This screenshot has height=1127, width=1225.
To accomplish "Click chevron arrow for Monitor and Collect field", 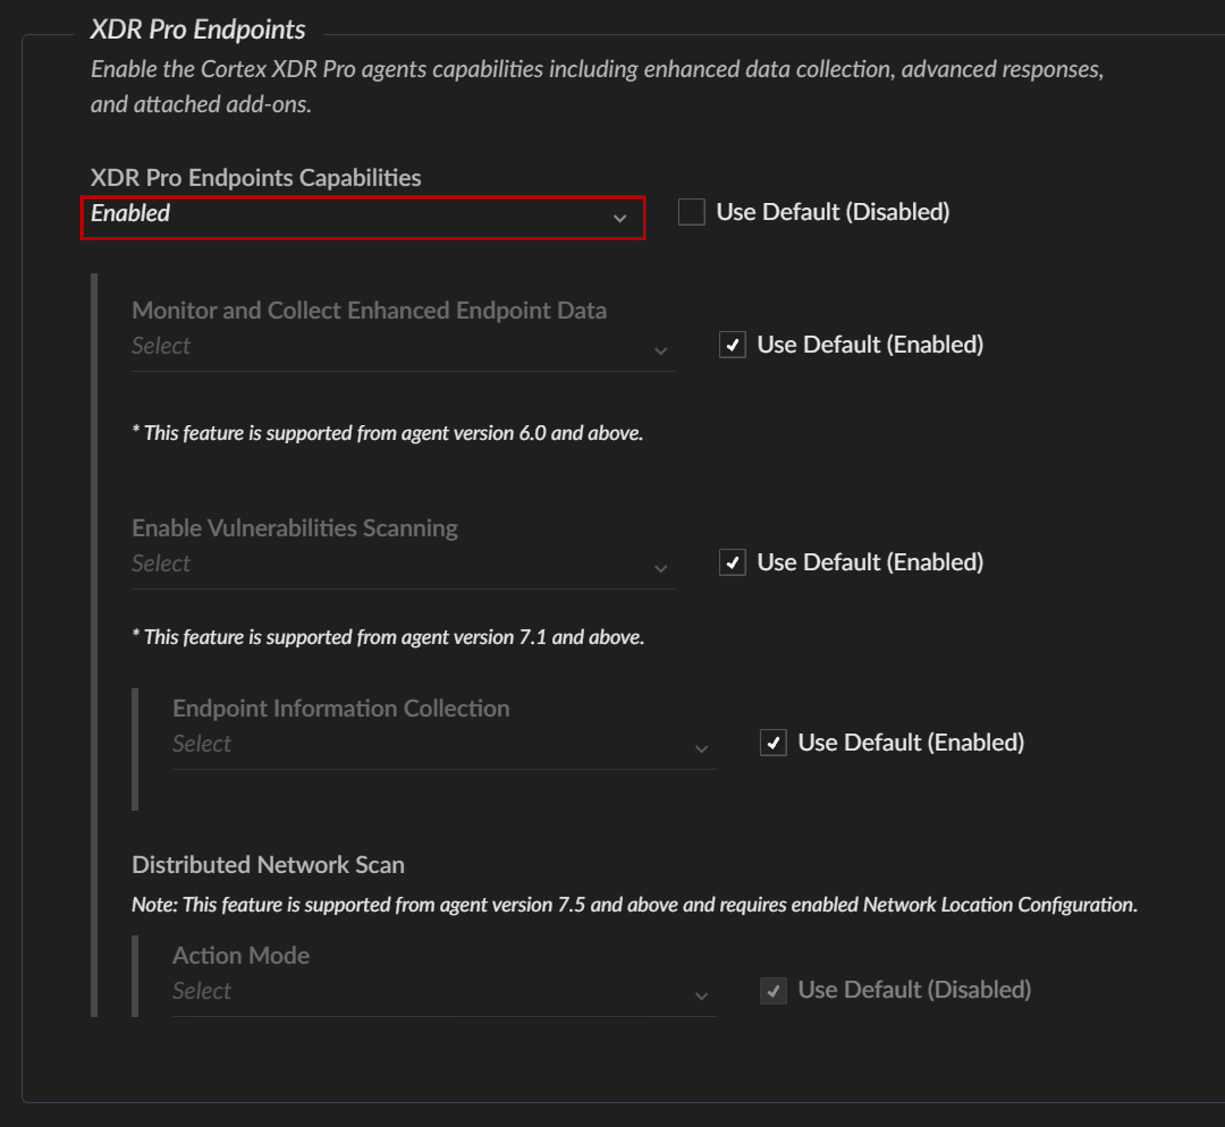I will 660,351.
